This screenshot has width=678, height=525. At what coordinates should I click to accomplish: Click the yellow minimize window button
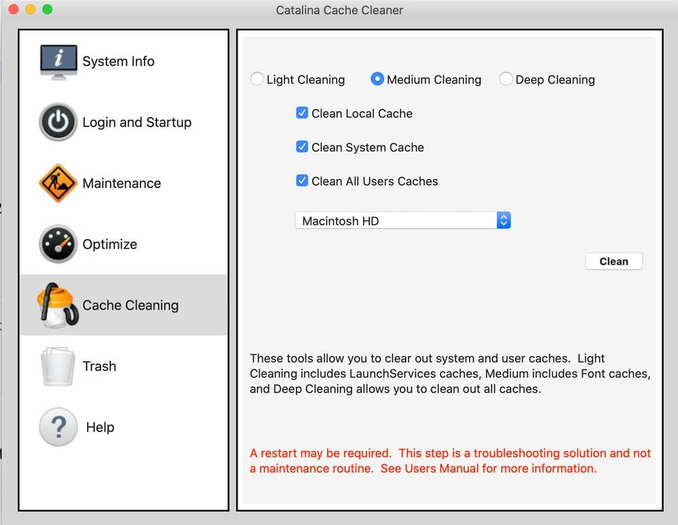(x=31, y=9)
